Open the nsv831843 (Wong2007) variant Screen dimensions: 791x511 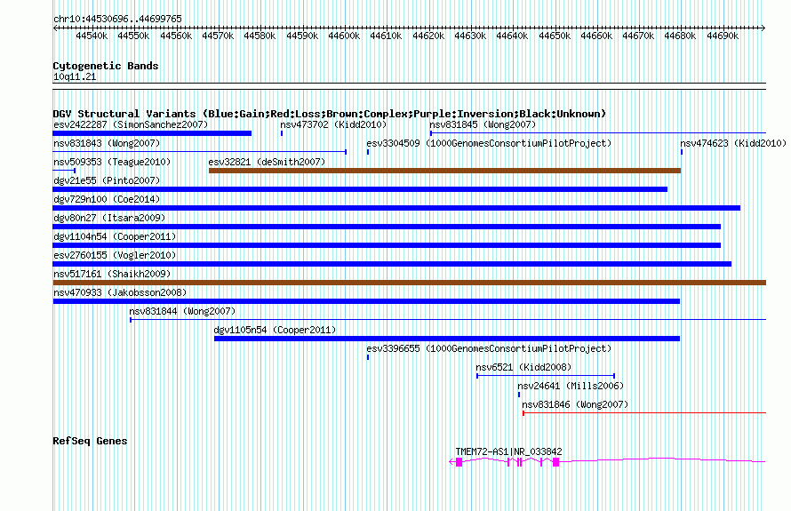point(107,143)
